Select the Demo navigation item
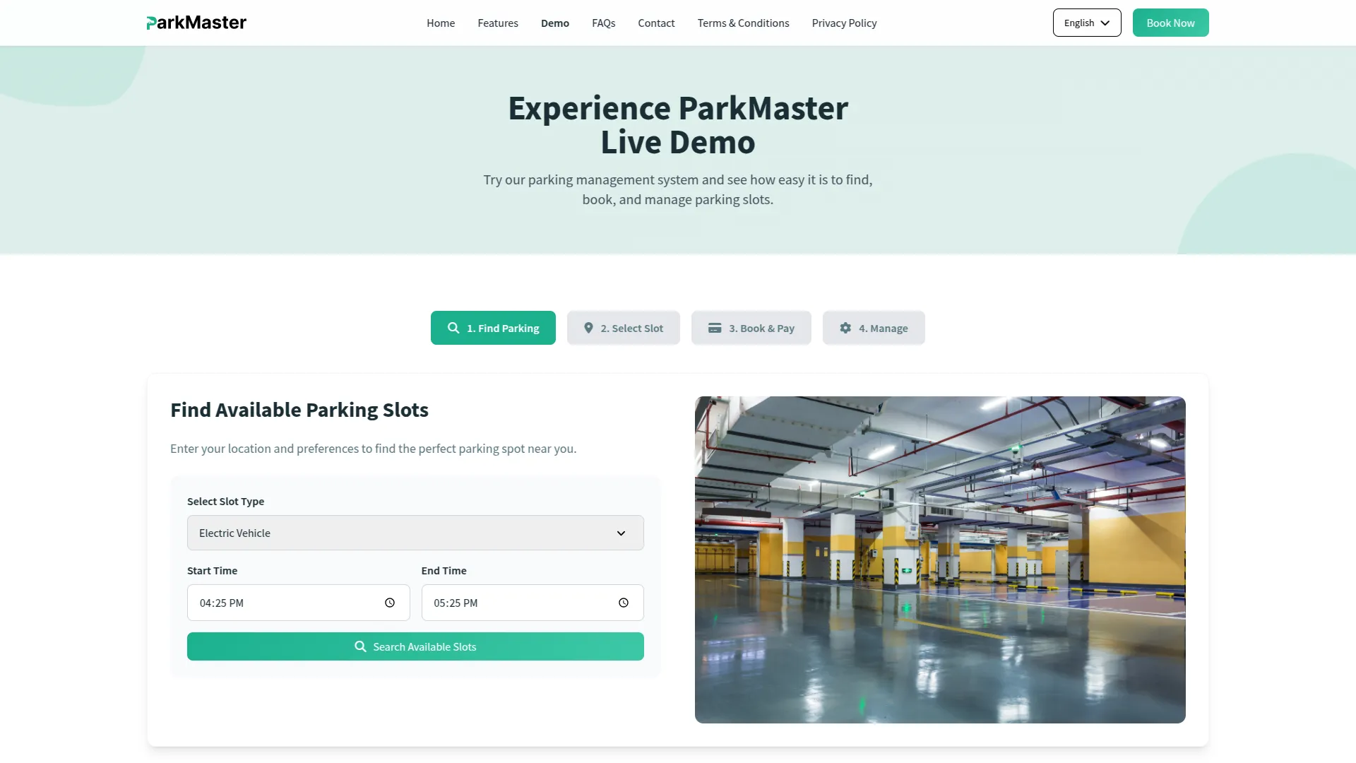The height and width of the screenshot is (763, 1356). pos(554,23)
